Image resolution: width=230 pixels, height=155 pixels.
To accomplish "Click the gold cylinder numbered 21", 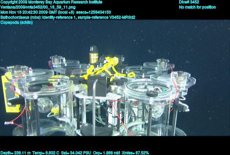I will (94, 55).
